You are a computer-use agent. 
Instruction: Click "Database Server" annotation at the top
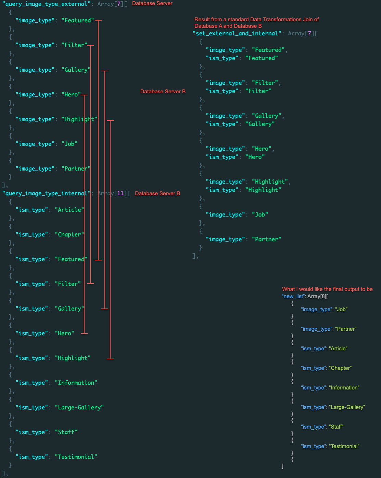(152, 3)
